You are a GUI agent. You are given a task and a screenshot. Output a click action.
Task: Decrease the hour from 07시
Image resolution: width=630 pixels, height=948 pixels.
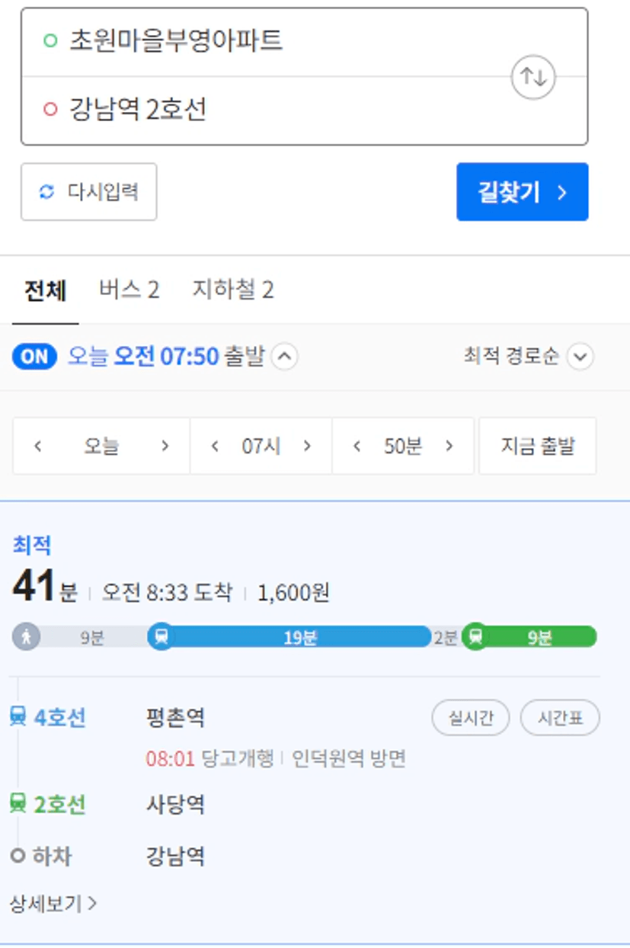click(x=215, y=447)
